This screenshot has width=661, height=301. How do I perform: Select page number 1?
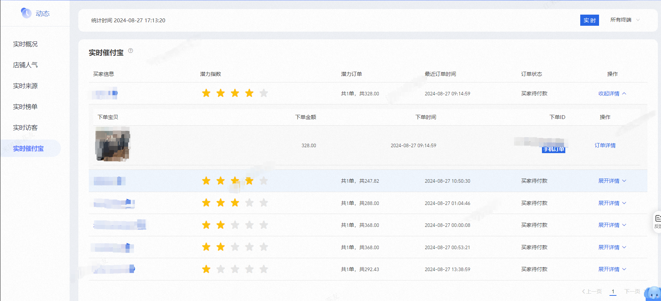tap(613, 292)
